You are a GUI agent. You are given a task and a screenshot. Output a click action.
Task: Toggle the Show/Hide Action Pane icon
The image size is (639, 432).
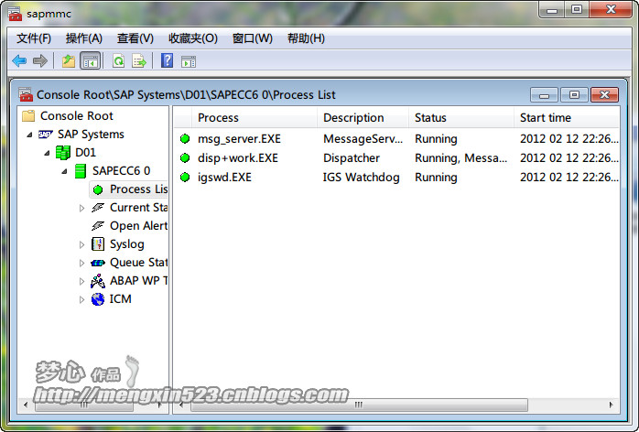[189, 61]
